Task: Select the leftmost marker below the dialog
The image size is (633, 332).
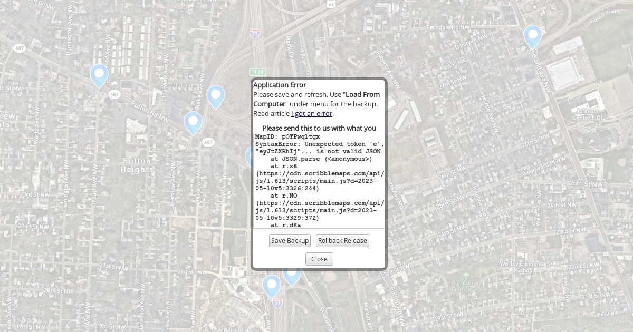Action: pos(272,286)
